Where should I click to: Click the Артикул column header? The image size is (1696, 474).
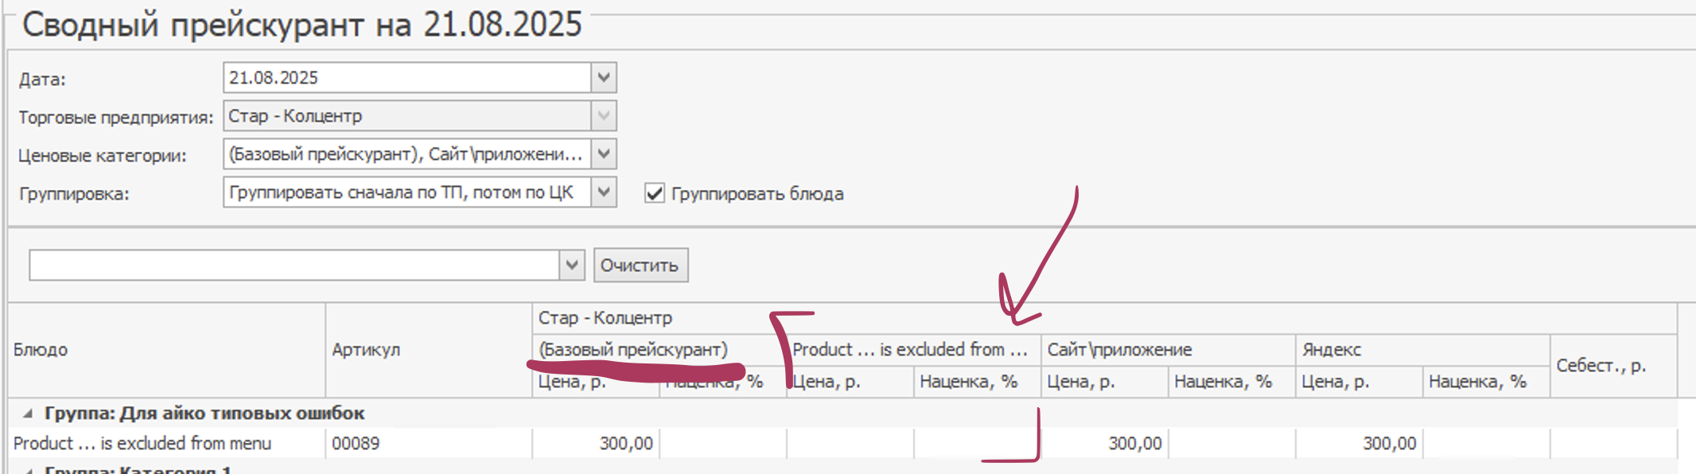366,350
